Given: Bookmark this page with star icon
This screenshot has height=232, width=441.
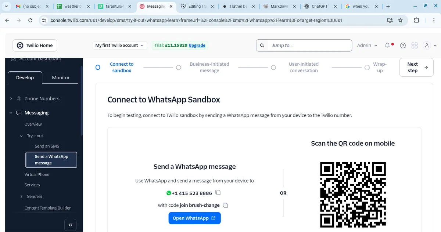Looking at the screenshot, I should pyautogui.click(x=400, y=20).
